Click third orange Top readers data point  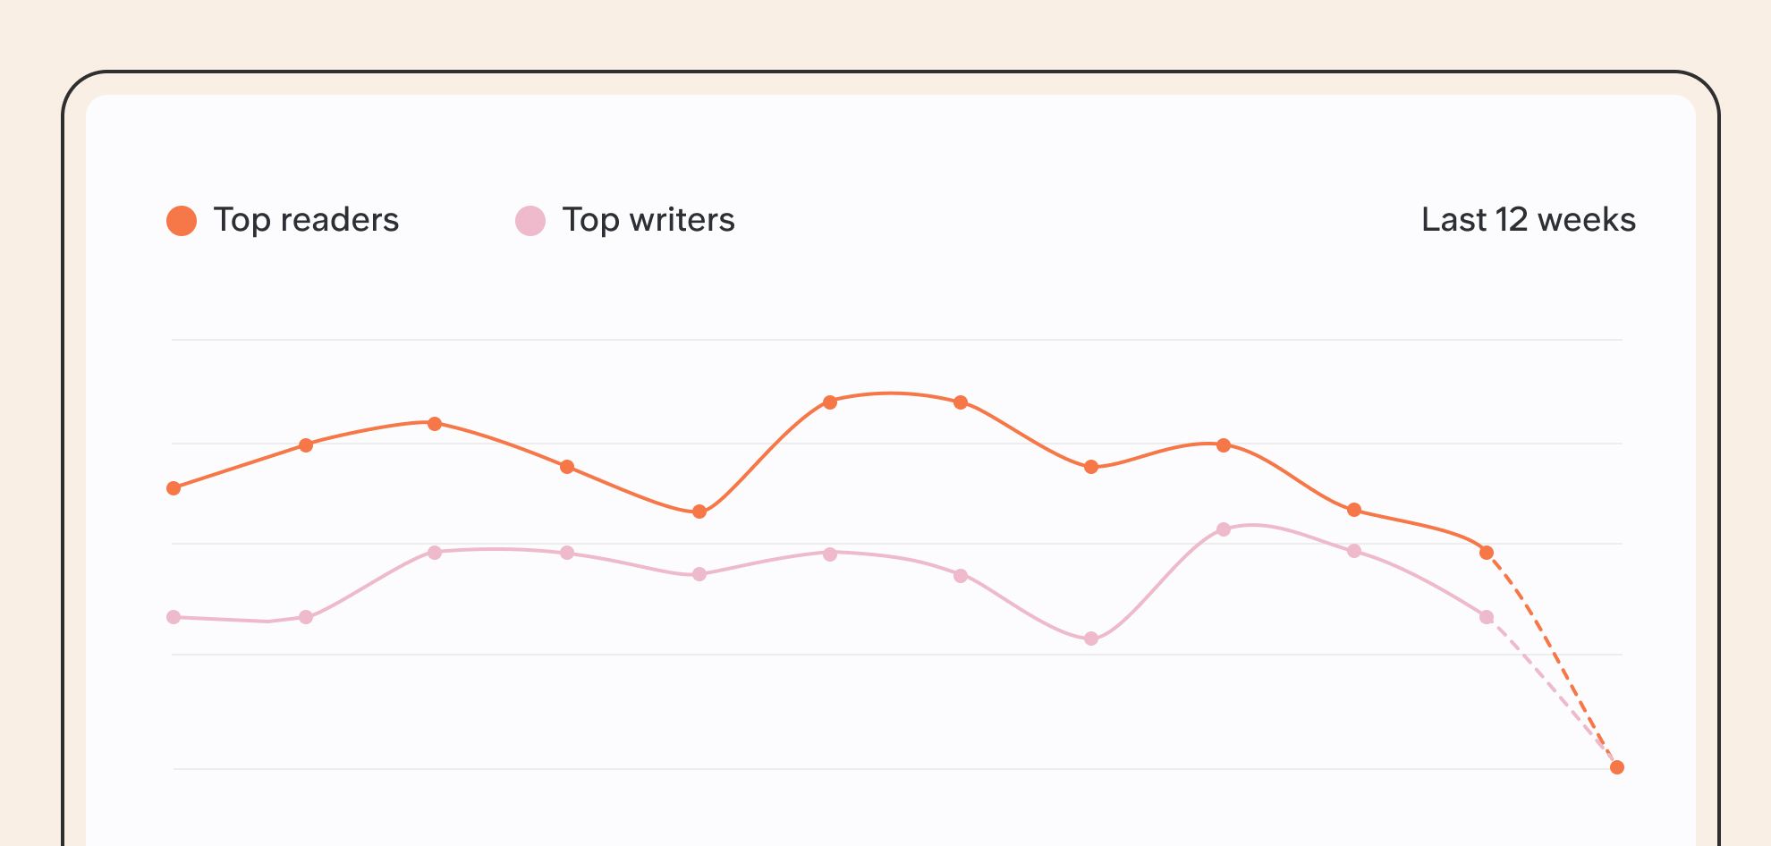[x=435, y=424]
